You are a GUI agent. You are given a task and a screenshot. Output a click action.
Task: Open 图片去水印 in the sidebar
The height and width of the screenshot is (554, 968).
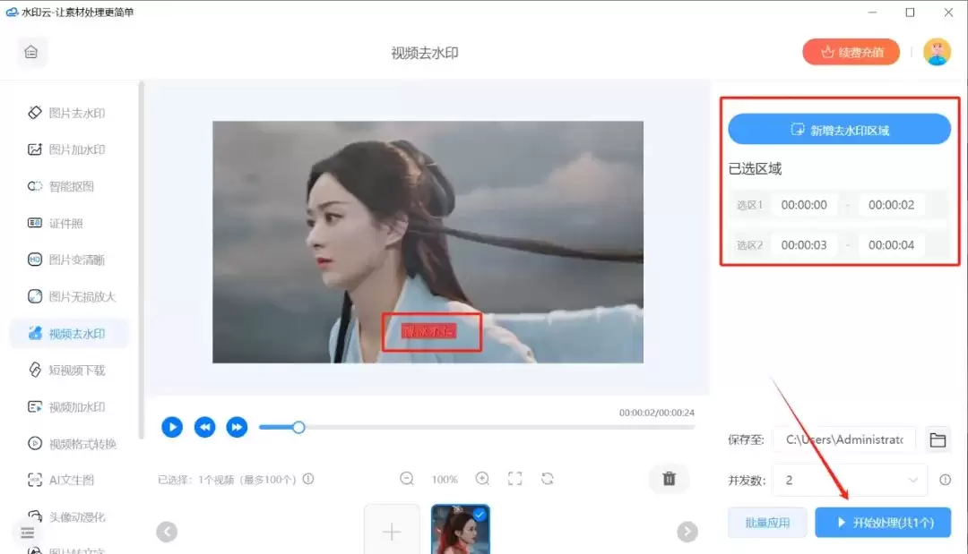(66, 113)
